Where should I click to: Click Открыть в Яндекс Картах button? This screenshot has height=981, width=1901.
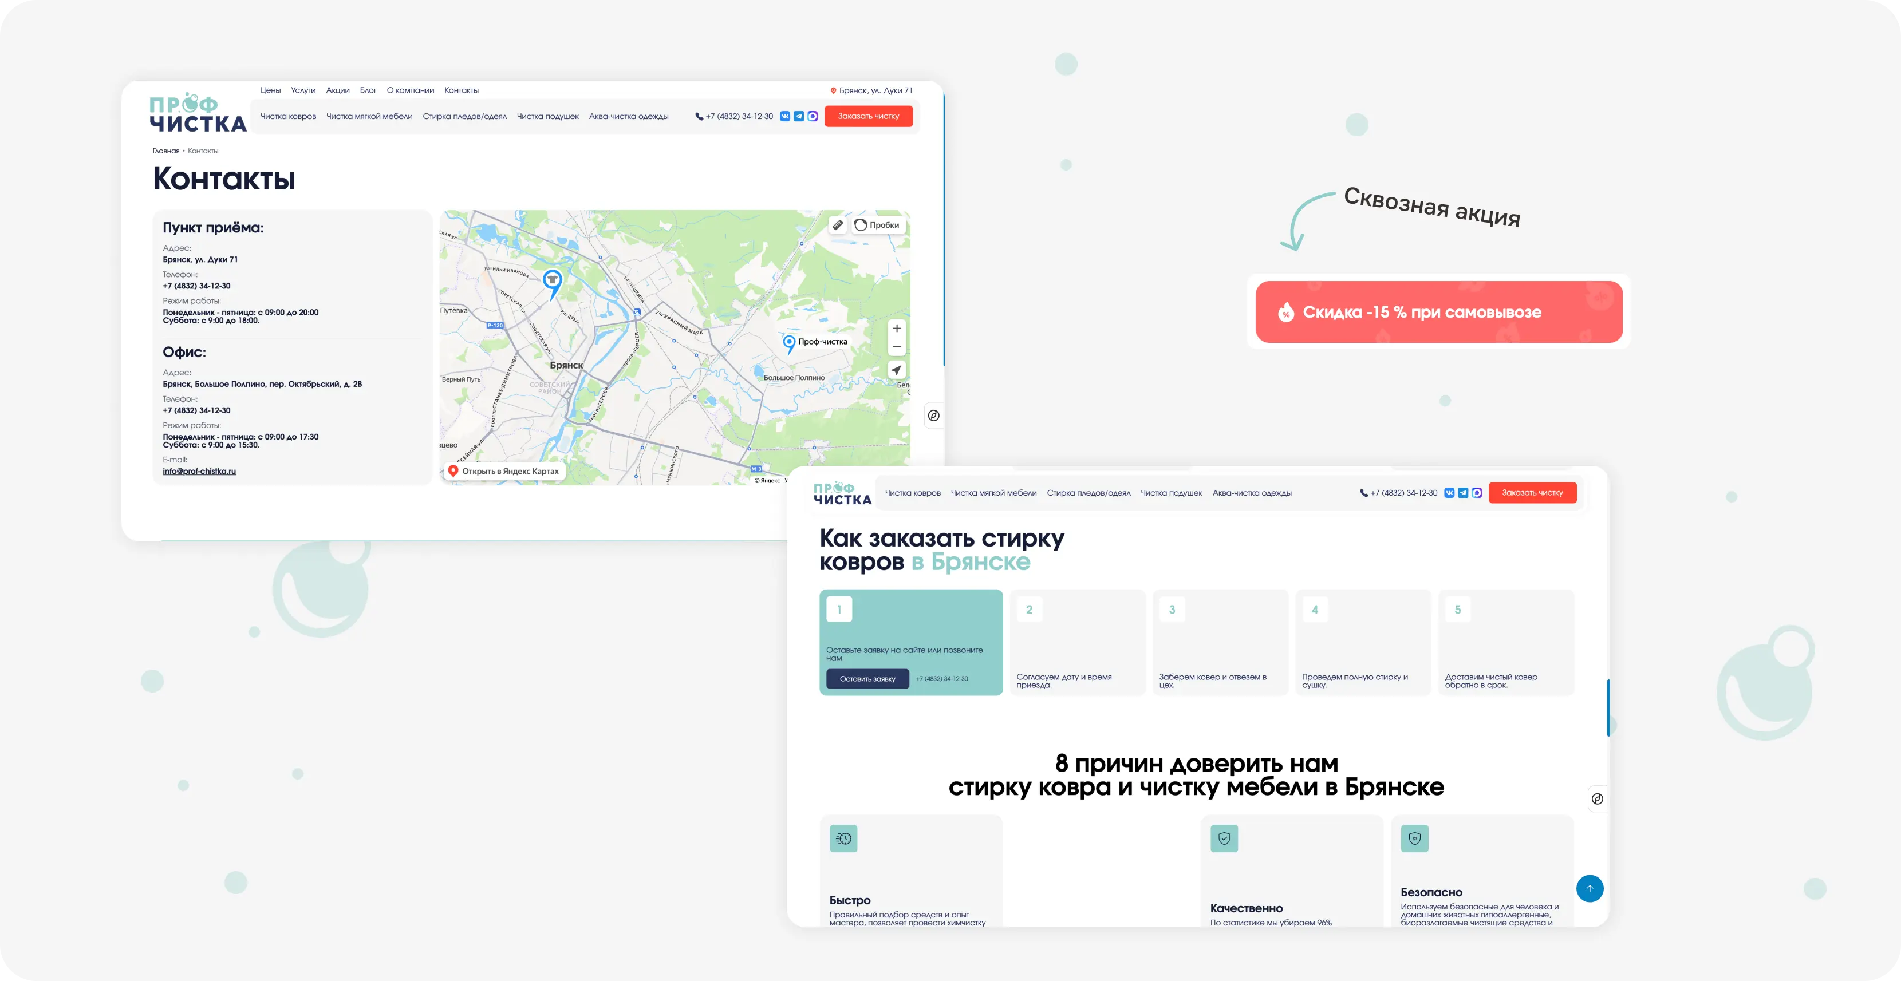[504, 471]
